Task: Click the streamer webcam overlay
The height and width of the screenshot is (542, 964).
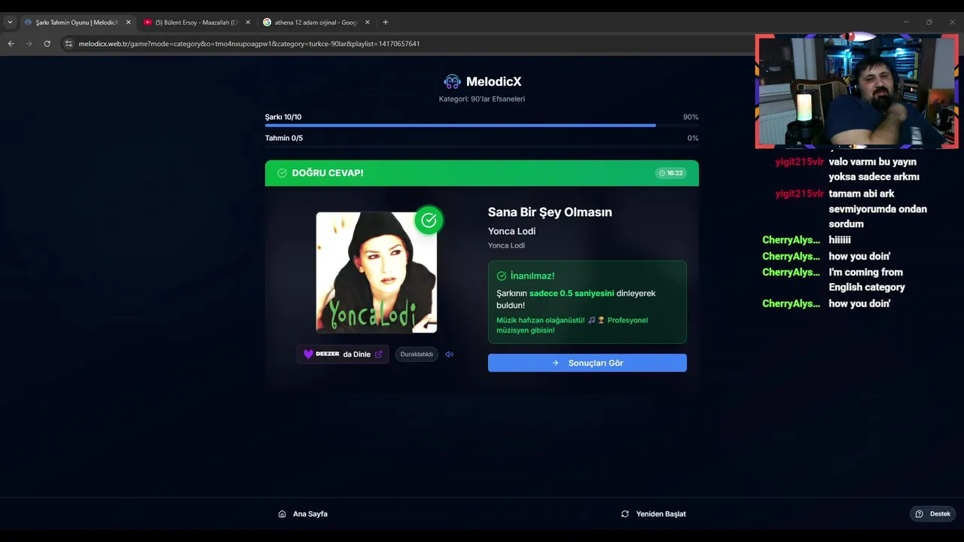Action: (857, 90)
